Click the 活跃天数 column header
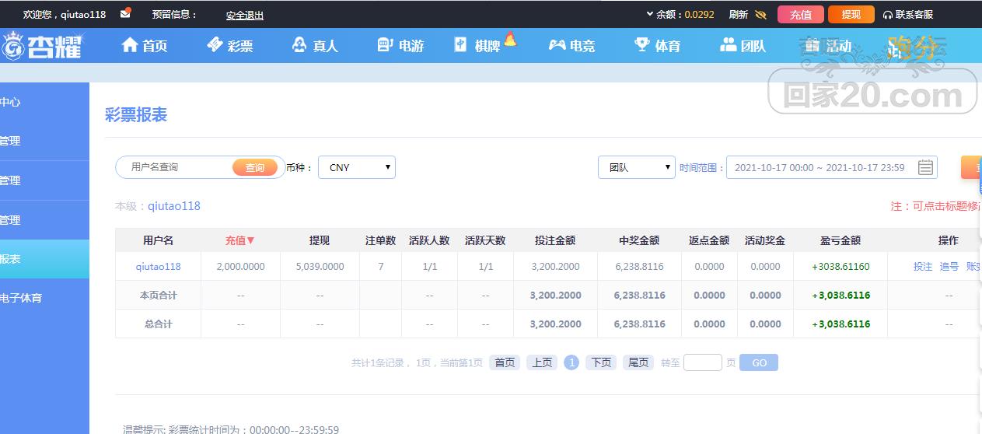 click(485, 240)
